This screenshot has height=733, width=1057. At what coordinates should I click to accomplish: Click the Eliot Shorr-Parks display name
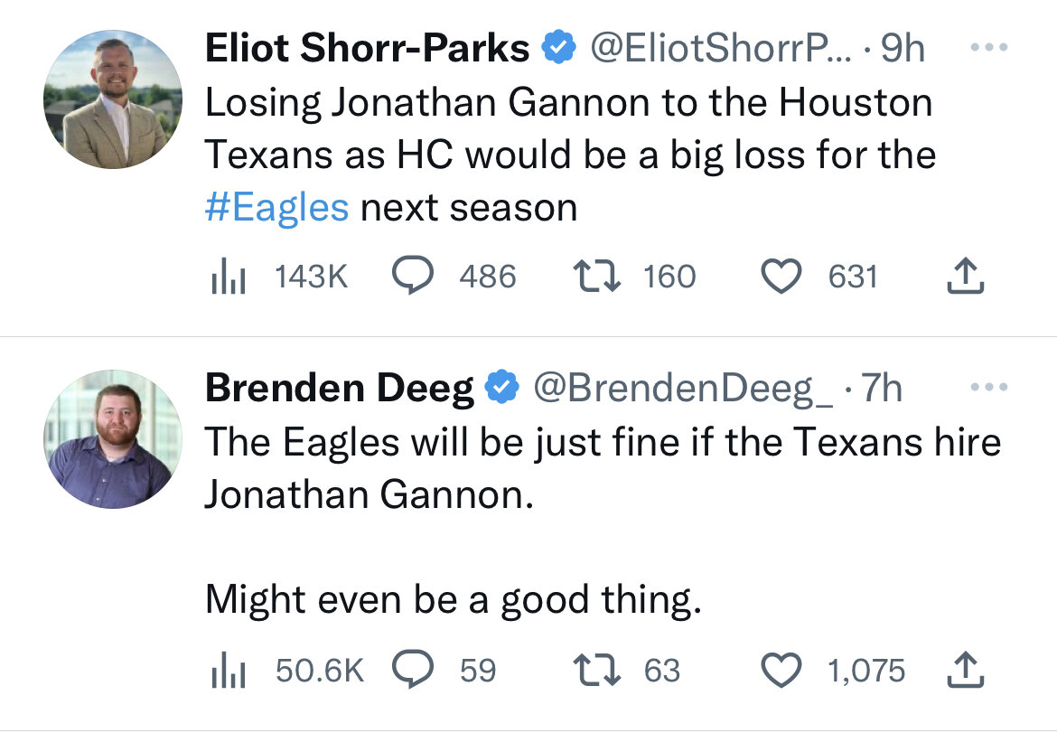368,48
